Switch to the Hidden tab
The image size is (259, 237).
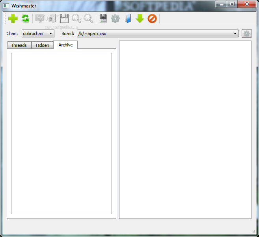coord(43,45)
